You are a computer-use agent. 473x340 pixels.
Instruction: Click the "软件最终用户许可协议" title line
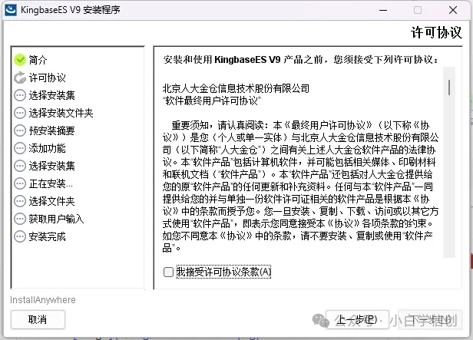212,101
